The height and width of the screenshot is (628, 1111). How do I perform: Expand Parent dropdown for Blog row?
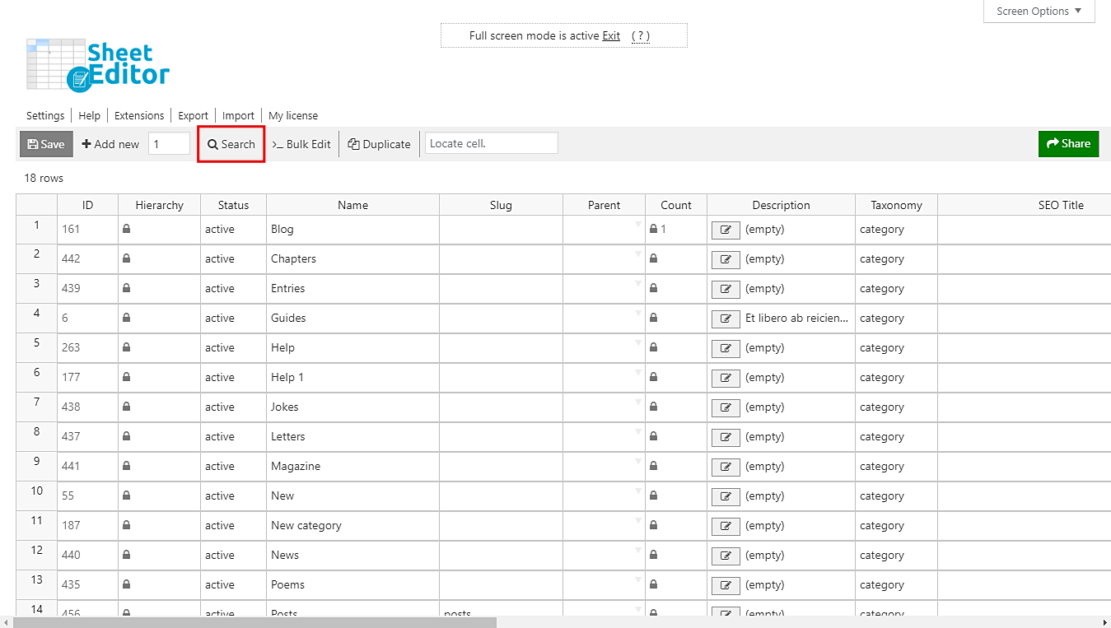tap(637, 225)
